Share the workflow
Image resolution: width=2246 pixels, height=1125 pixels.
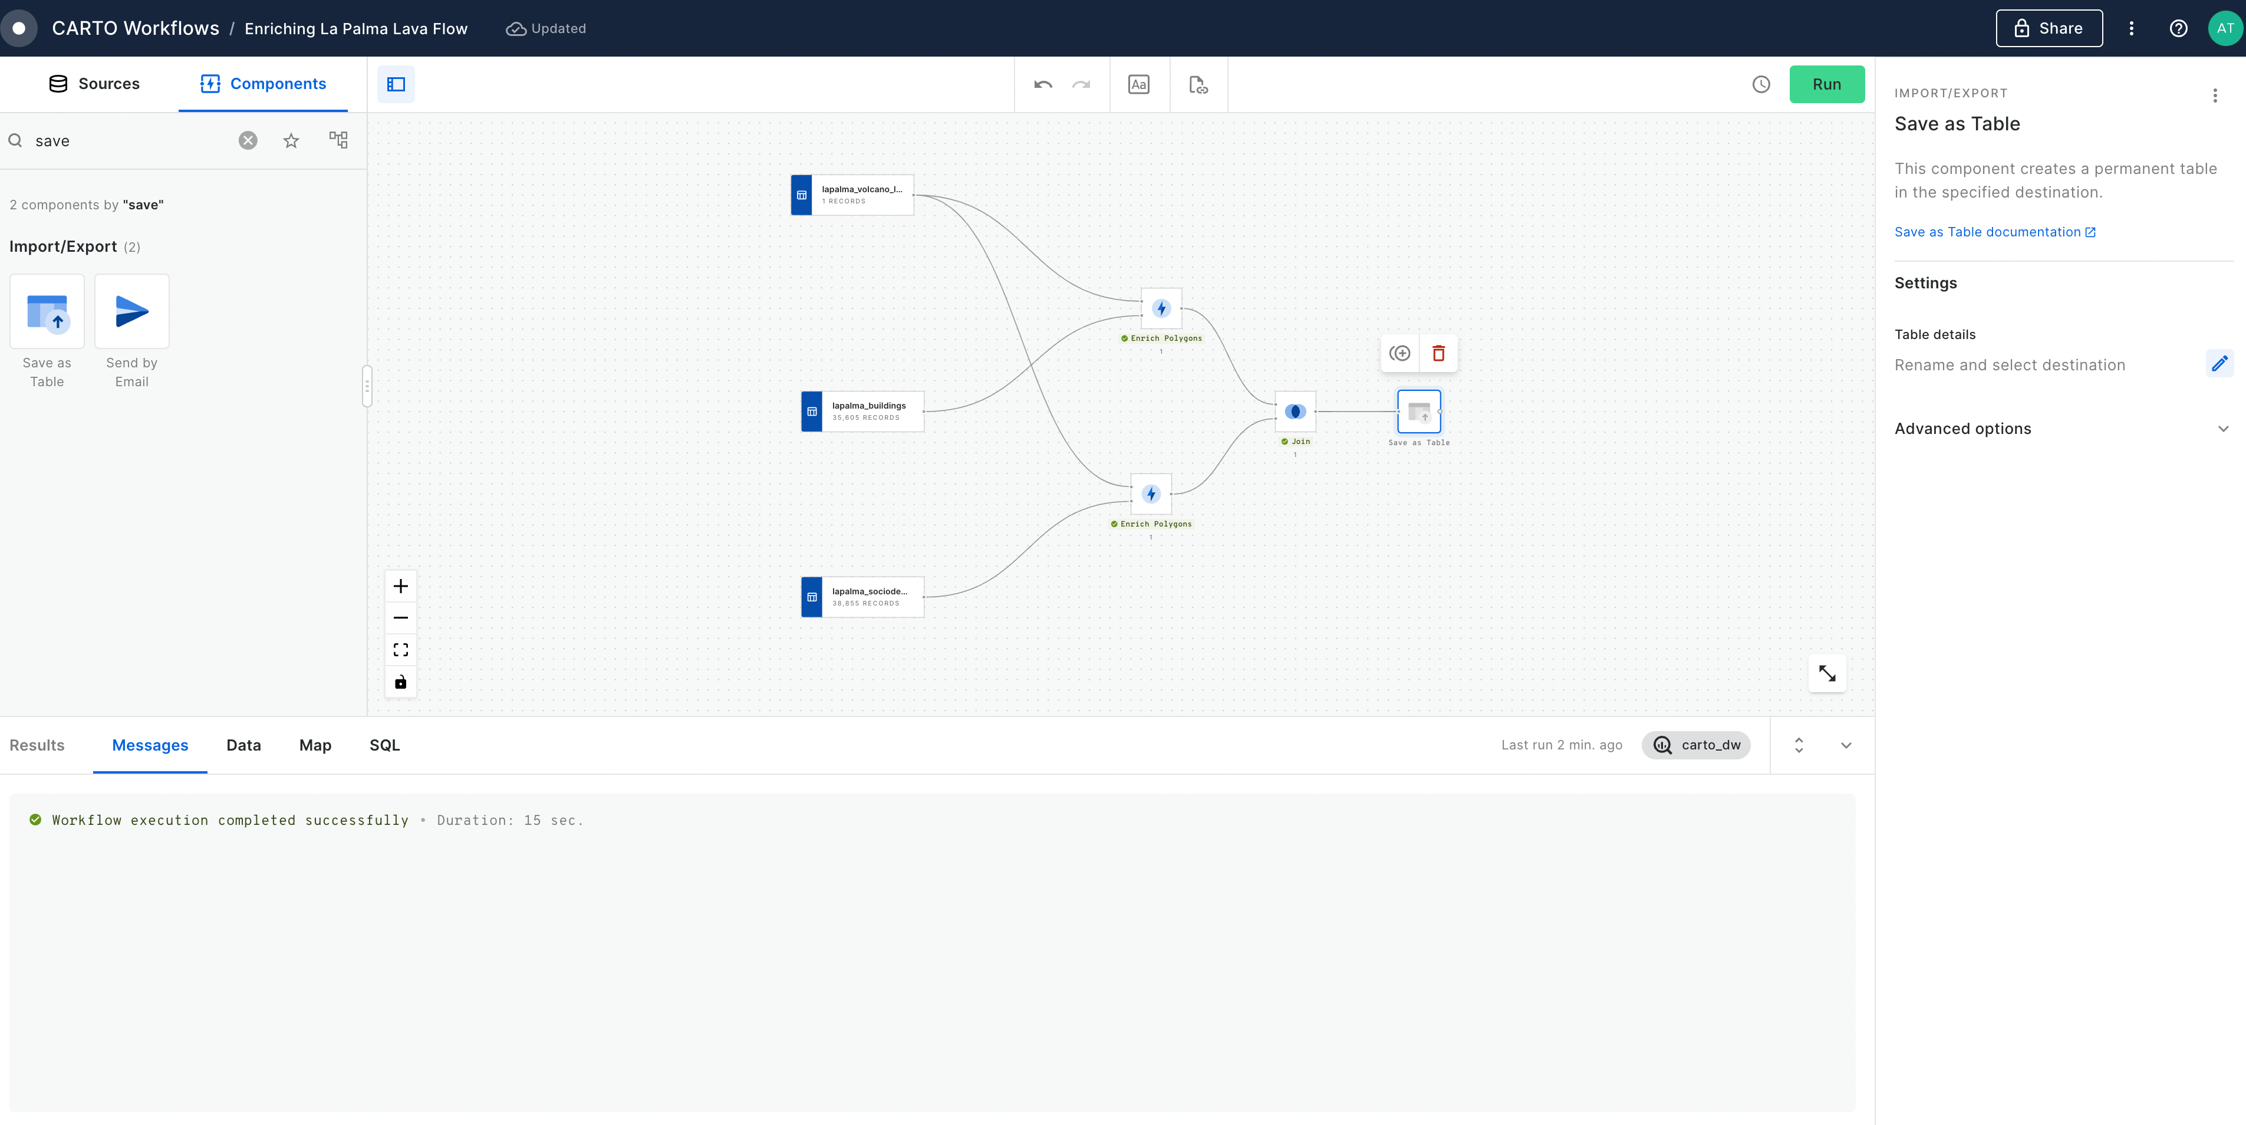click(x=2049, y=28)
